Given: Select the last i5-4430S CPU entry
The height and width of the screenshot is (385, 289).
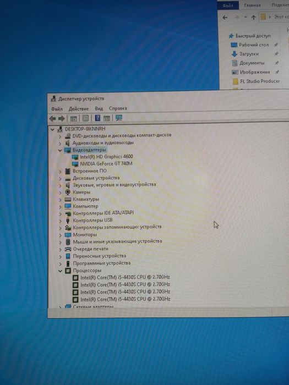Looking at the screenshot, I should [x=125, y=299].
